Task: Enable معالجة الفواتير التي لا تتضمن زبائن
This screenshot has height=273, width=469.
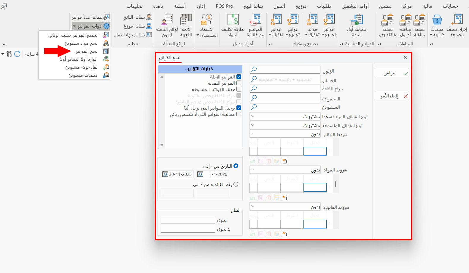Action: [239, 114]
